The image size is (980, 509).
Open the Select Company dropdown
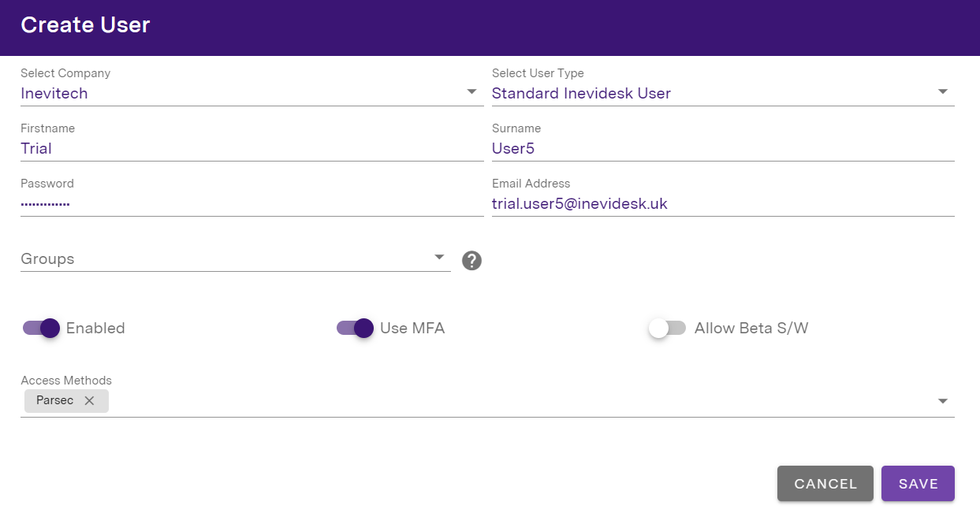[x=471, y=92]
